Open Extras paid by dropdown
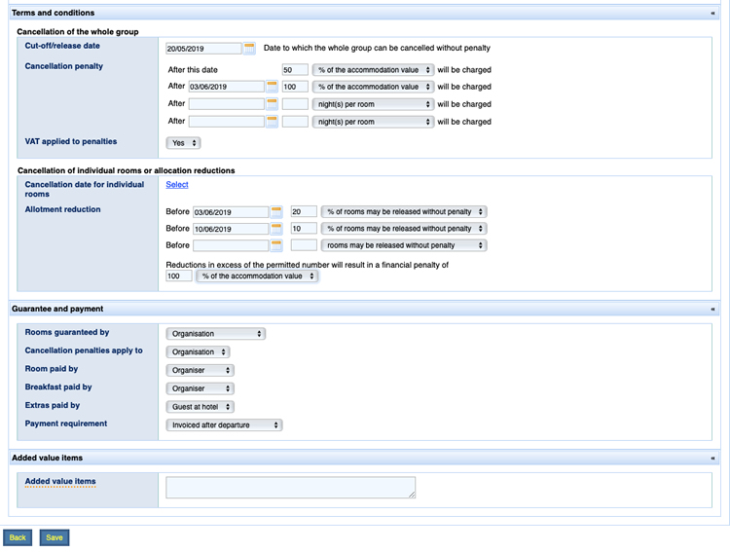Image resolution: width=730 pixels, height=552 pixels. coord(200,407)
